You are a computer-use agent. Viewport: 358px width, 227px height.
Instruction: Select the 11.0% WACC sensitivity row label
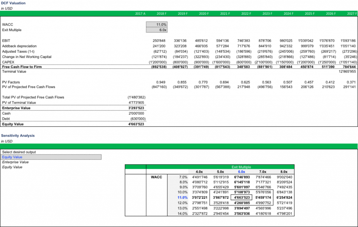182,198
